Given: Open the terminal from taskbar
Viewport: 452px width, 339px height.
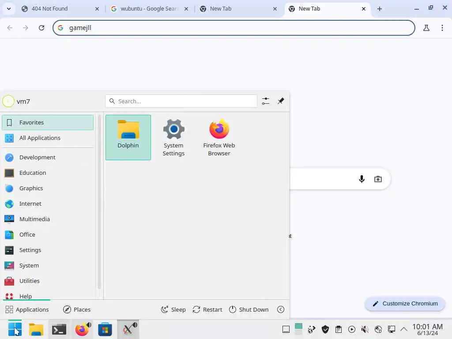Looking at the screenshot, I should [59, 329].
